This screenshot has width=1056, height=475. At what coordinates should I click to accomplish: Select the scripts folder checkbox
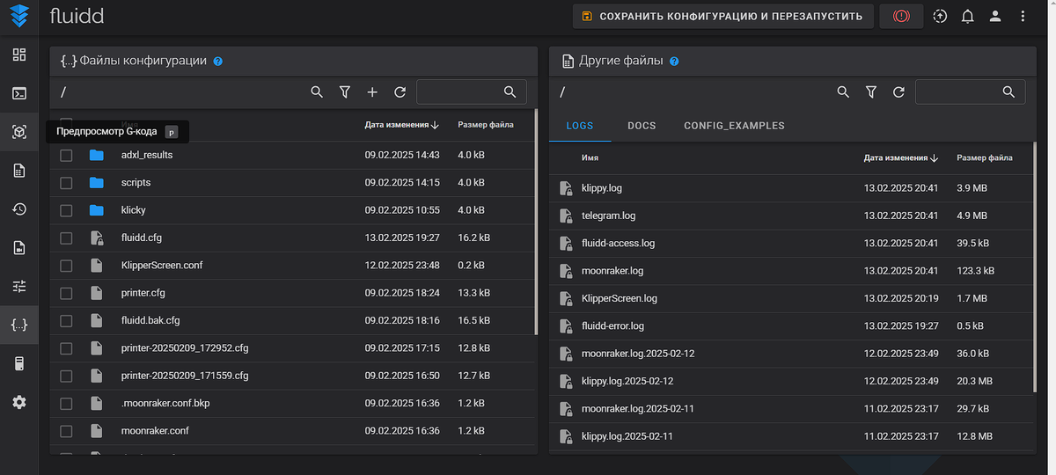pos(66,183)
